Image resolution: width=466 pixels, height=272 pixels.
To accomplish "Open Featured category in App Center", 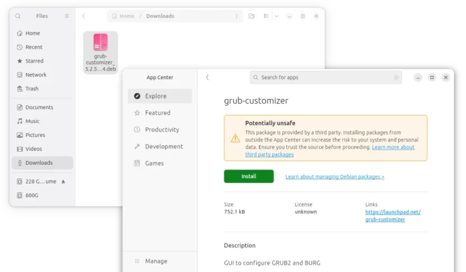I will coord(160,113).
